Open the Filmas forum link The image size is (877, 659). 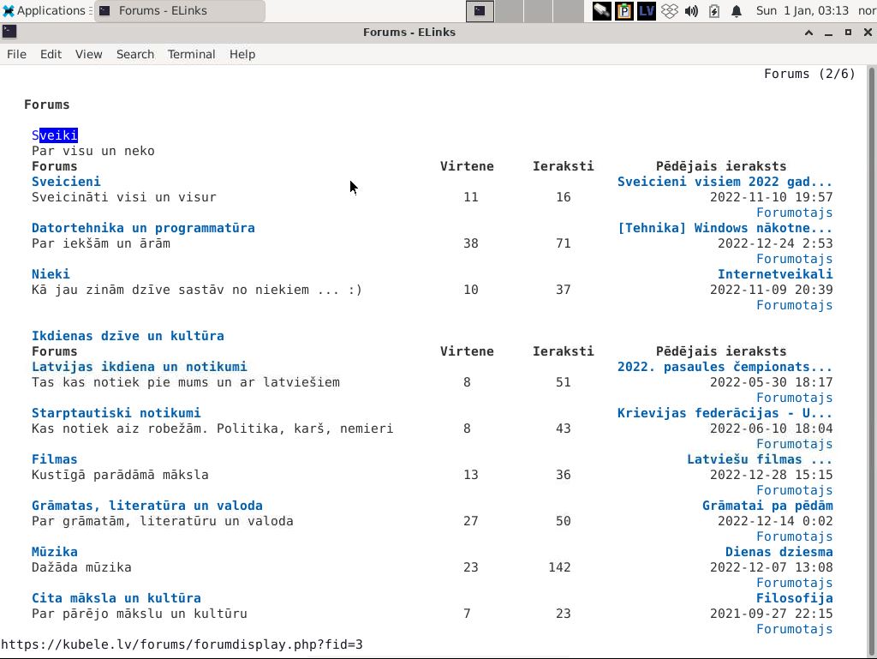(55, 459)
